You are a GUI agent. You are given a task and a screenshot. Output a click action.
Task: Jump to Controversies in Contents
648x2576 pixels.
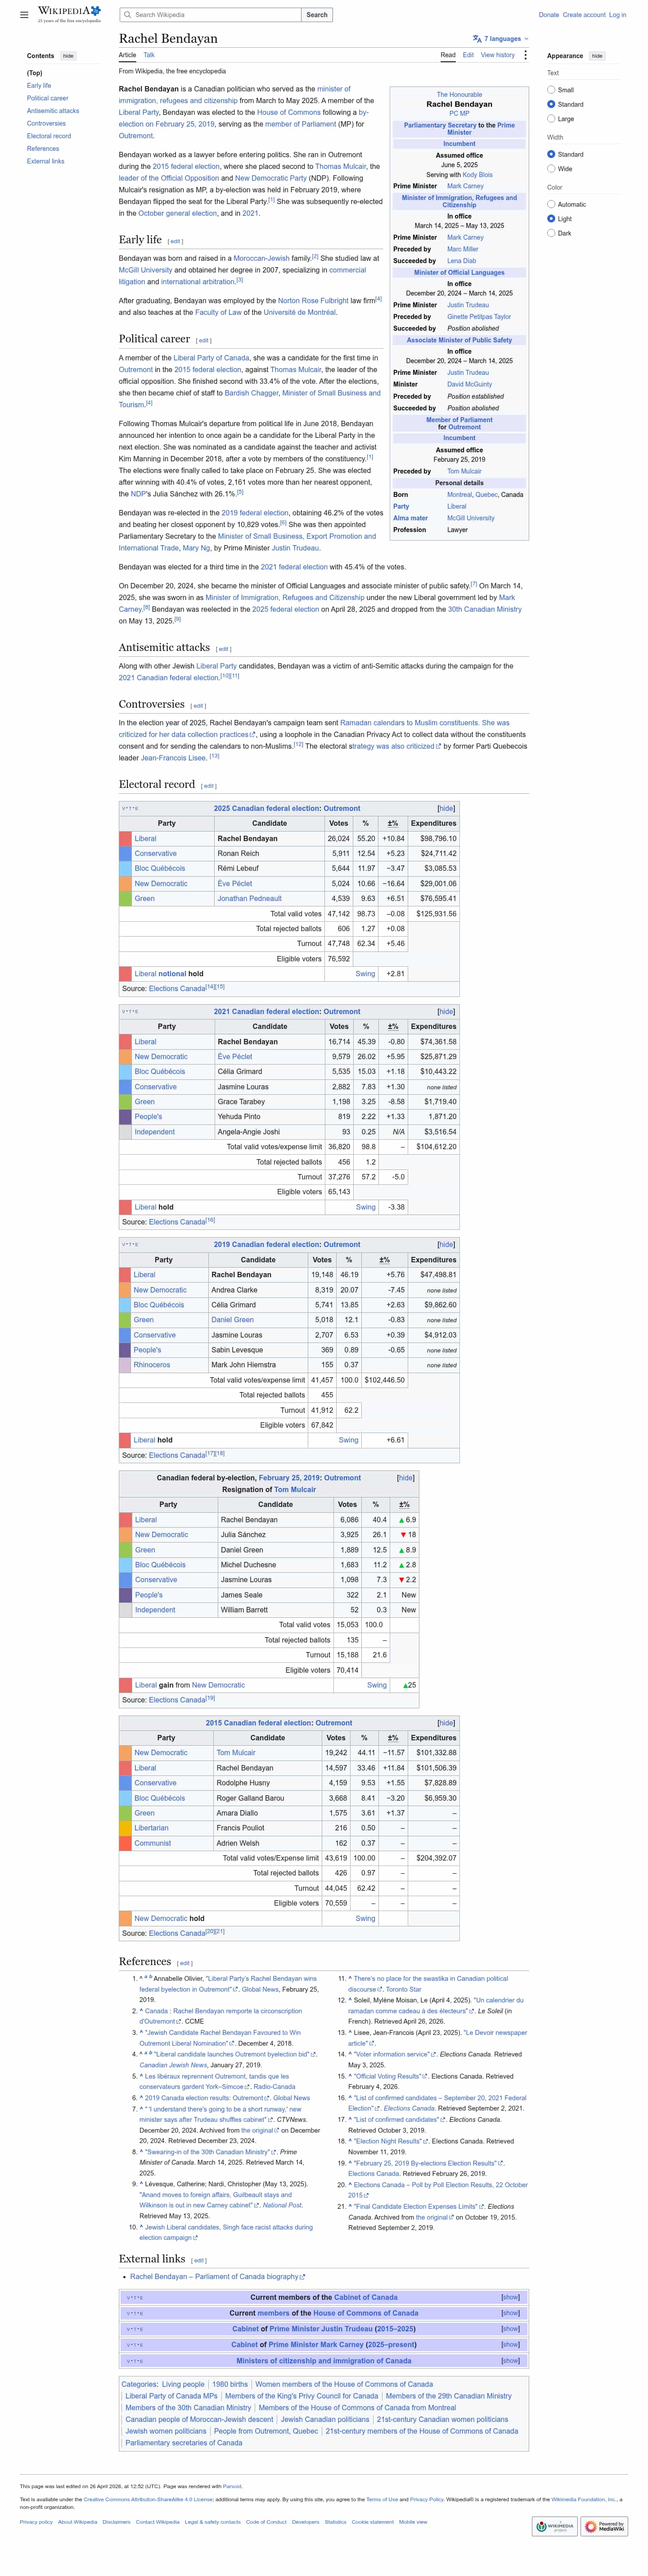pos(46,124)
